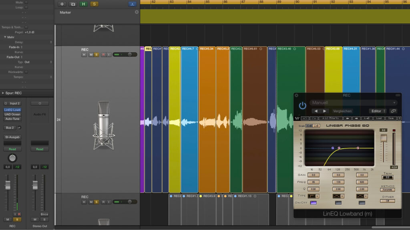This screenshot has width=410, height=230.
Task: Click the Waves redo arrow button
Action: [314, 118]
